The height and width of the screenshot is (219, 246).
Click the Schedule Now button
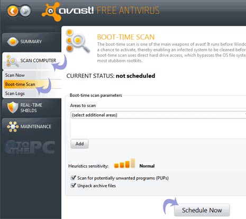coord(202,210)
